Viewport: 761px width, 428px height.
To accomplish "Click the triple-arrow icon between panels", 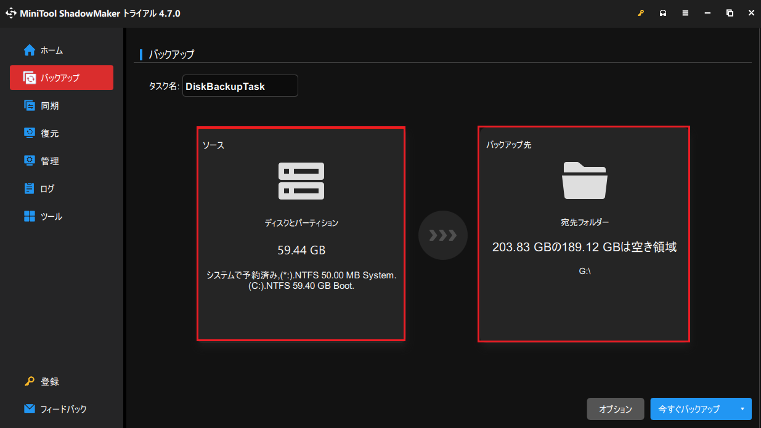I will click(x=443, y=235).
